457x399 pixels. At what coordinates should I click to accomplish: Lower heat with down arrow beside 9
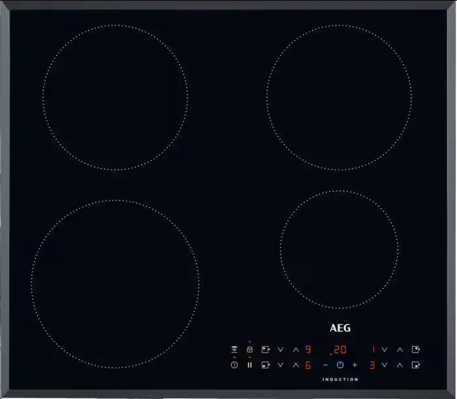point(281,349)
